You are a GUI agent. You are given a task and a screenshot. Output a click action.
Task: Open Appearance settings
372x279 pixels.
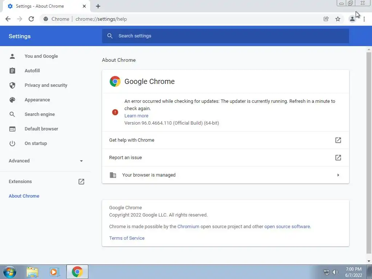(x=37, y=100)
